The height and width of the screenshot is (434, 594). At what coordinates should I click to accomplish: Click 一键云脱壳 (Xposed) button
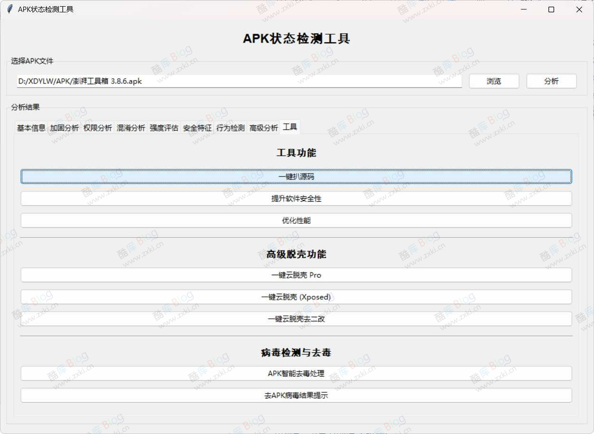tap(296, 297)
